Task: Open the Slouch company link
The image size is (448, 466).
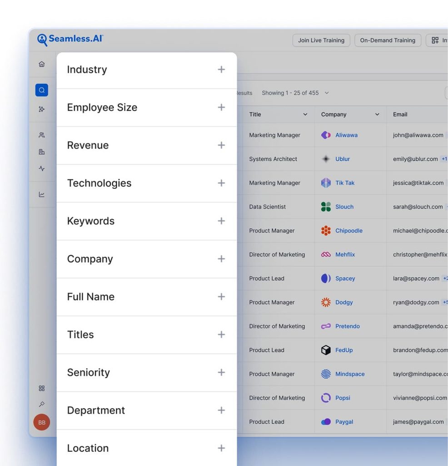Action: [344, 207]
